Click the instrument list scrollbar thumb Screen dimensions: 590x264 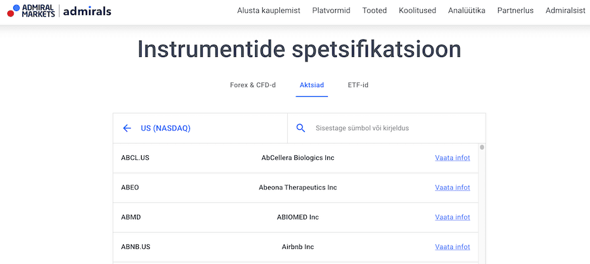tap(482, 147)
